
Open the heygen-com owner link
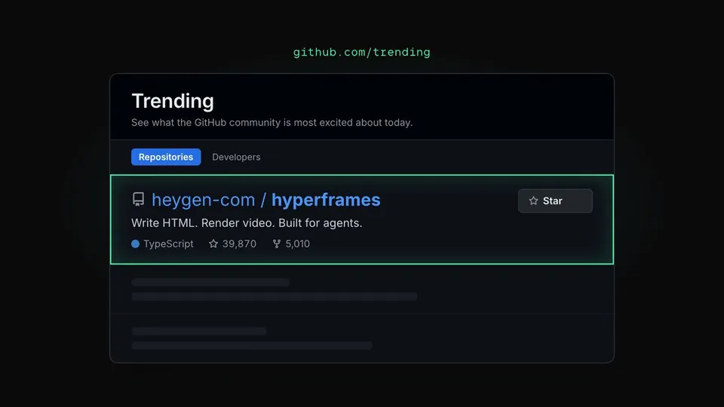(203, 200)
